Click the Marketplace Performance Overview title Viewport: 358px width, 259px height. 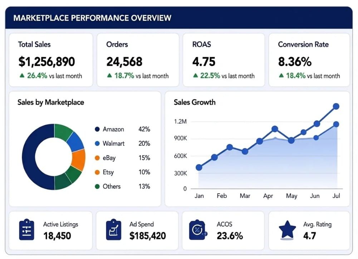click(92, 18)
